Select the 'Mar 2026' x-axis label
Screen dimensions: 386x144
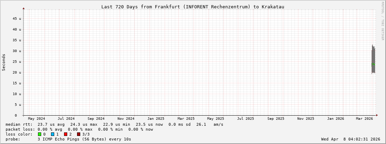coord(364,119)
